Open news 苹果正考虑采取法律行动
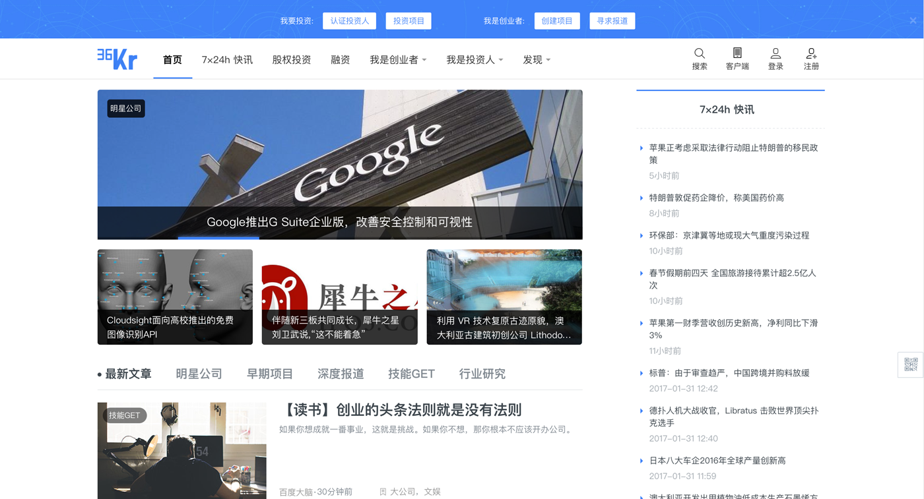The image size is (924, 499). click(x=733, y=154)
